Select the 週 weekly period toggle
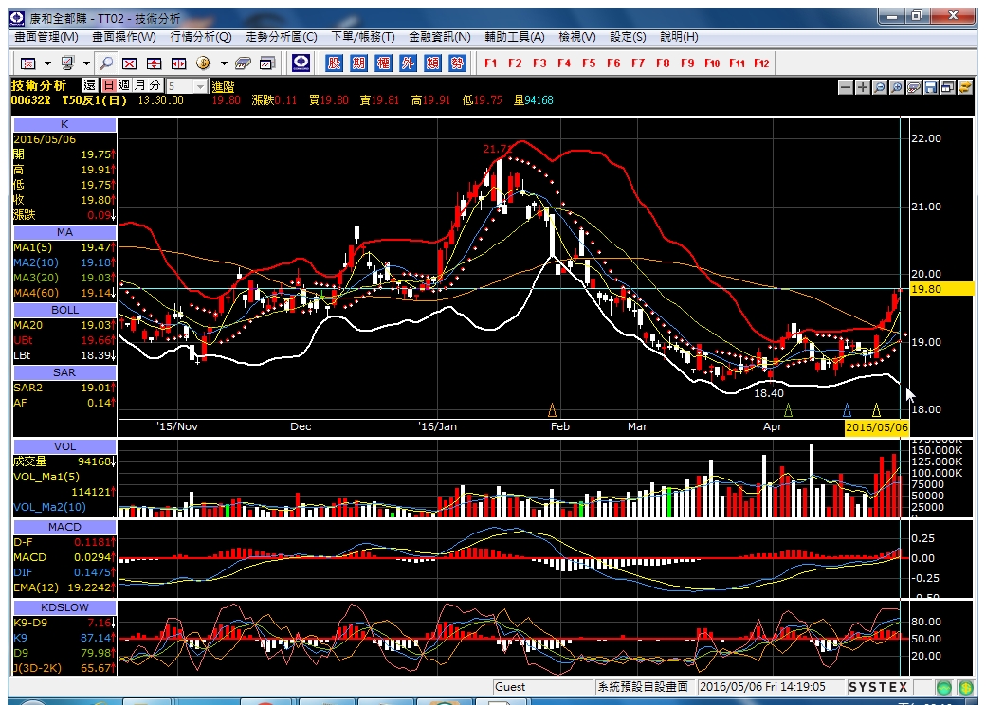This screenshot has width=986, height=705. [x=124, y=85]
